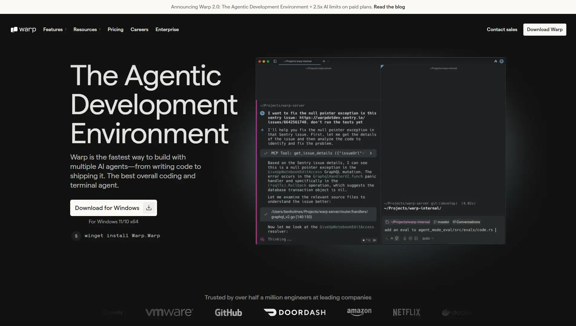Click the VMware logo
Image resolution: width=576 pixels, height=326 pixels.
169,312
